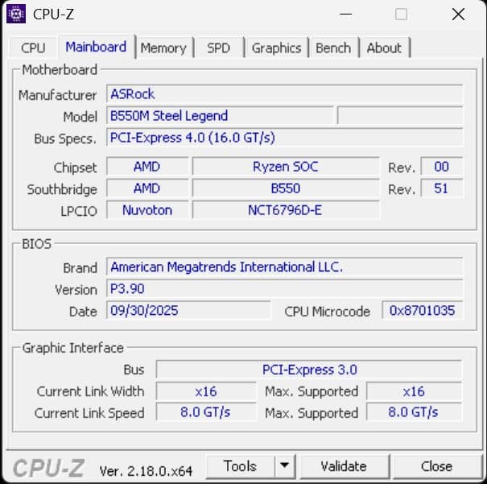Click the Max. Supported link width x16 value
The image size is (487, 484).
point(414,391)
